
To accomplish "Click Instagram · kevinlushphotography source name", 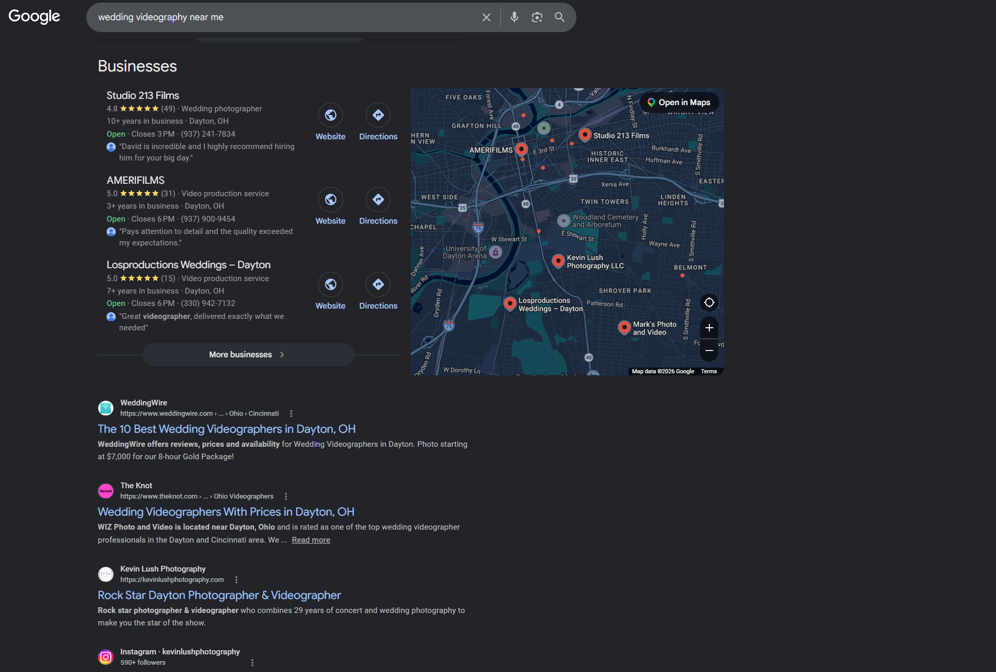I will click(180, 652).
